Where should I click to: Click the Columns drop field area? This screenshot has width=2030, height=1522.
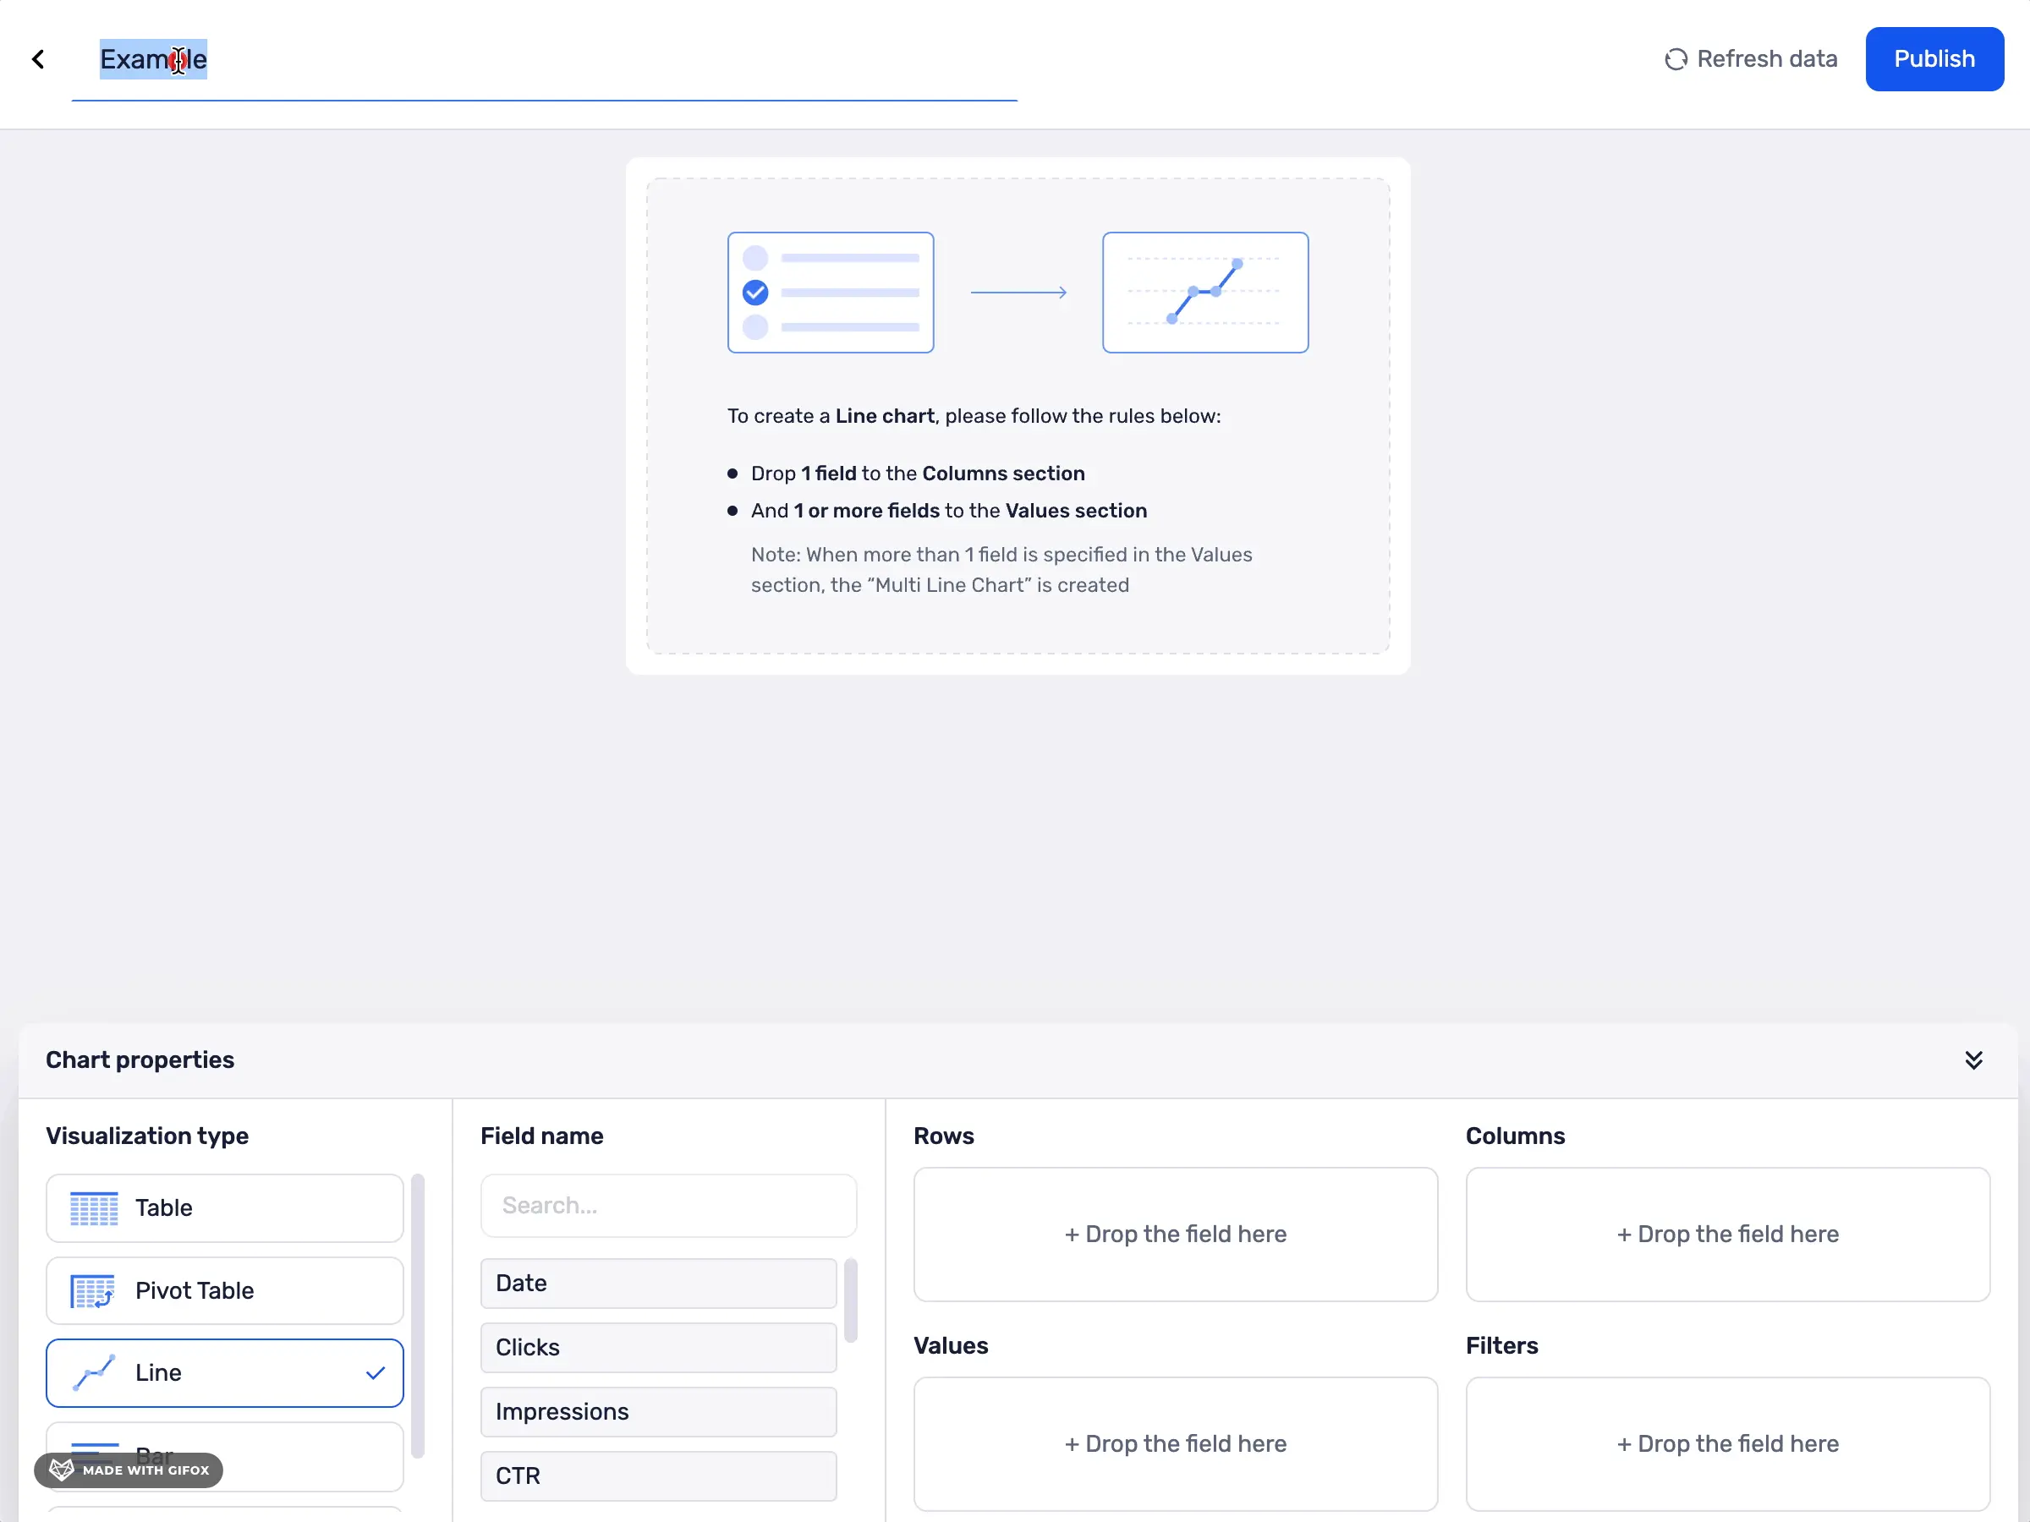coord(1726,1234)
